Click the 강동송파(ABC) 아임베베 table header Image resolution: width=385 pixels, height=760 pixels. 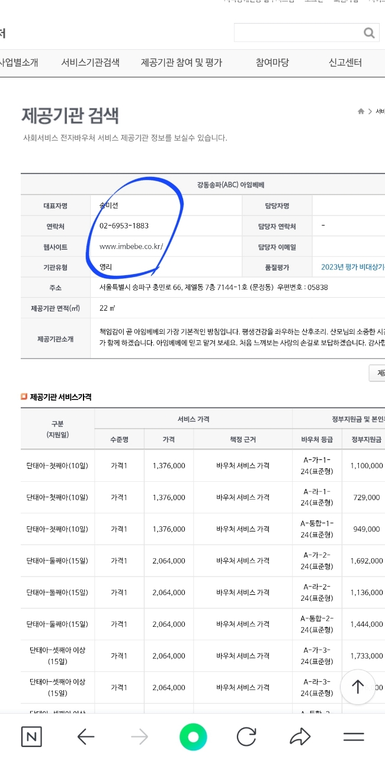tap(231, 185)
